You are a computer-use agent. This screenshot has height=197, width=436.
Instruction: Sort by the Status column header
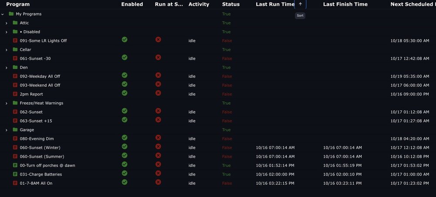(231, 4)
